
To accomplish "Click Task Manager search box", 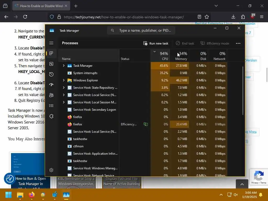I will point(141,30).
